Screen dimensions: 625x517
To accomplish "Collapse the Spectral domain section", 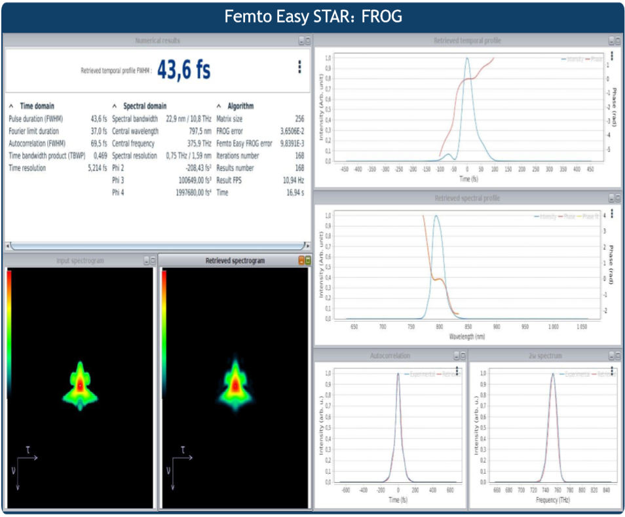I will (115, 106).
